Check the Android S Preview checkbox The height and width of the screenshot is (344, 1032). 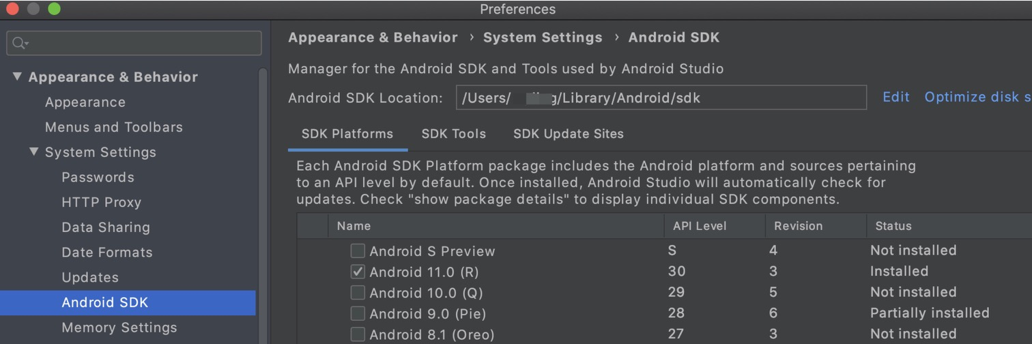[358, 251]
